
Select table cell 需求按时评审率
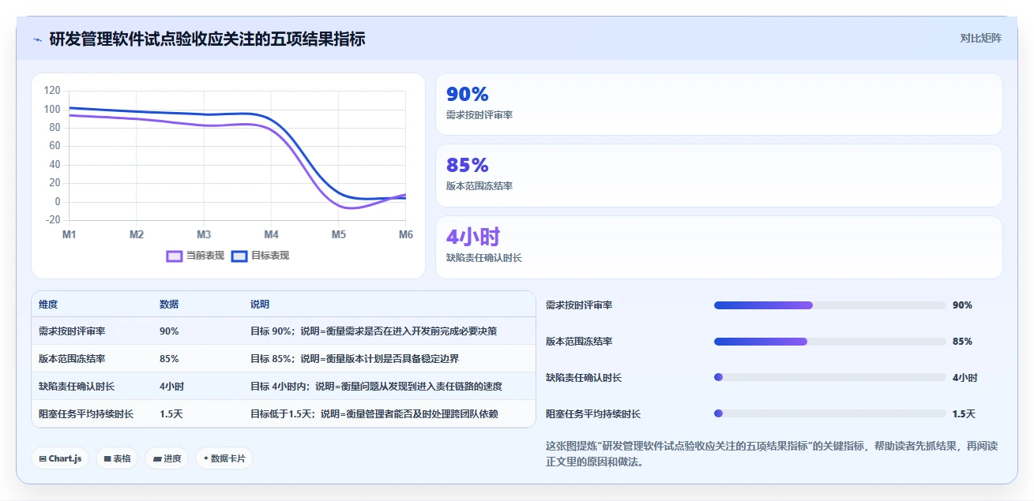coord(72,331)
